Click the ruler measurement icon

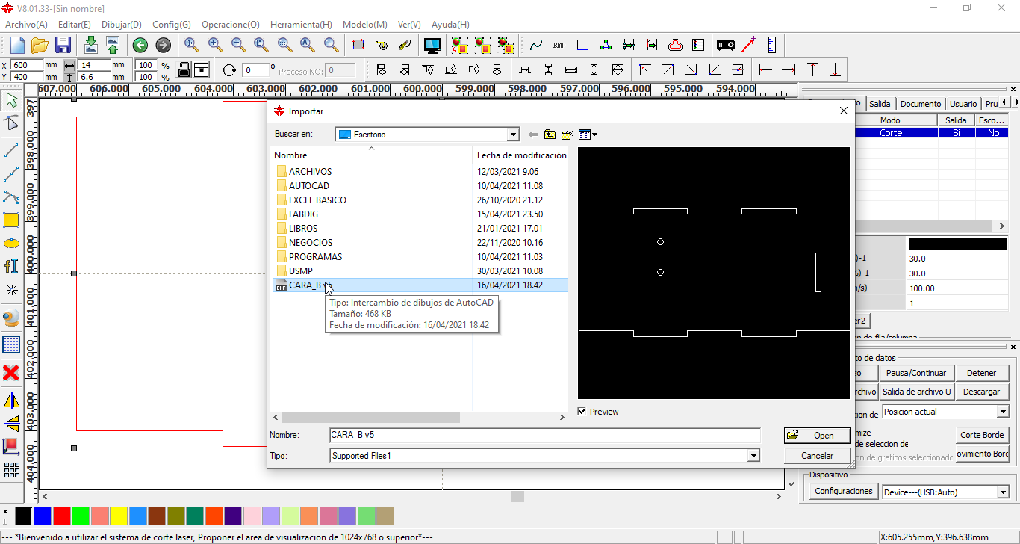tap(771, 45)
